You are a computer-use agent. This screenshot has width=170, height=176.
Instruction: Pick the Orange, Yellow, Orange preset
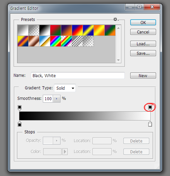[x=99, y=30]
